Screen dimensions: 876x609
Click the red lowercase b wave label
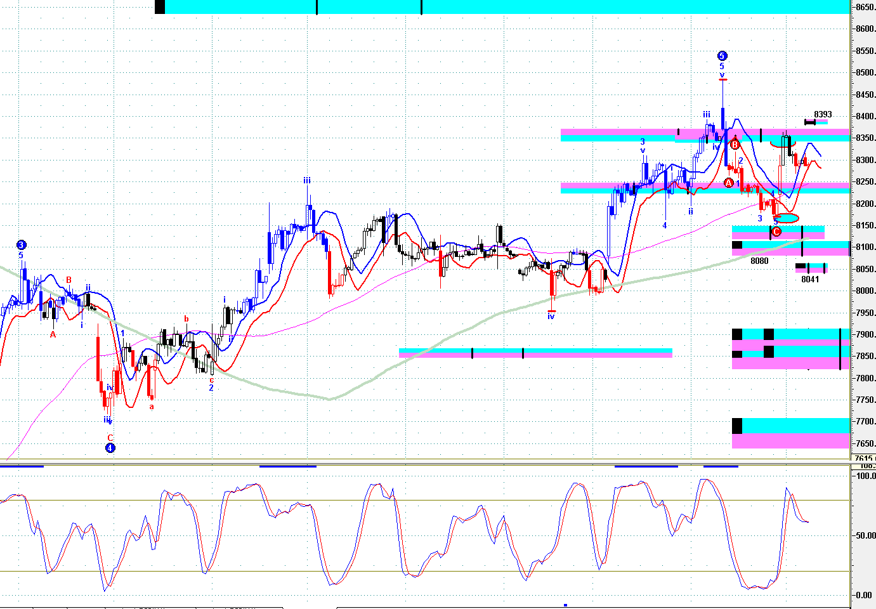(186, 319)
